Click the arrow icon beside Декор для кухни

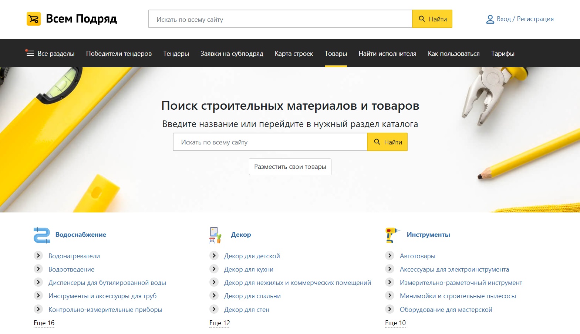[214, 269]
